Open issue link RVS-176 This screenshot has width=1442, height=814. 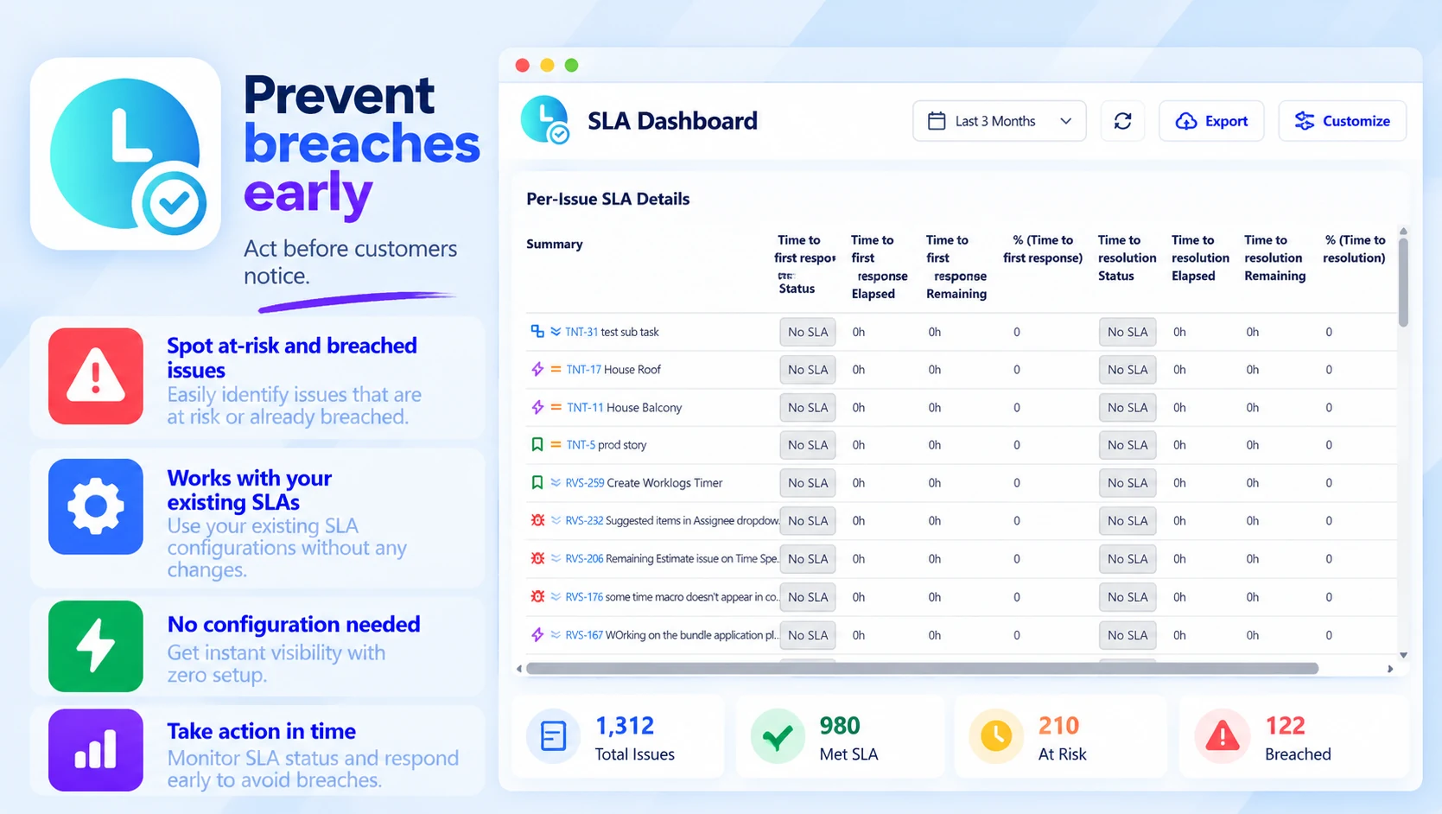(x=584, y=597)
